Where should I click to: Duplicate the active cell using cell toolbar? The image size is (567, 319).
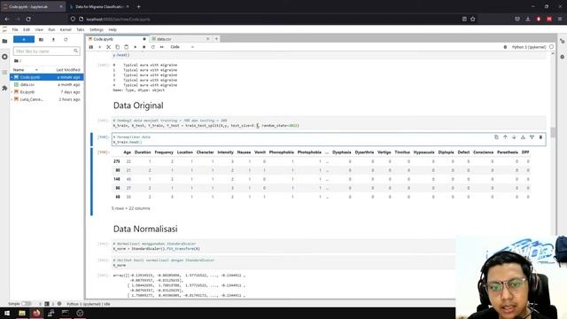click(x=496, y=137)
